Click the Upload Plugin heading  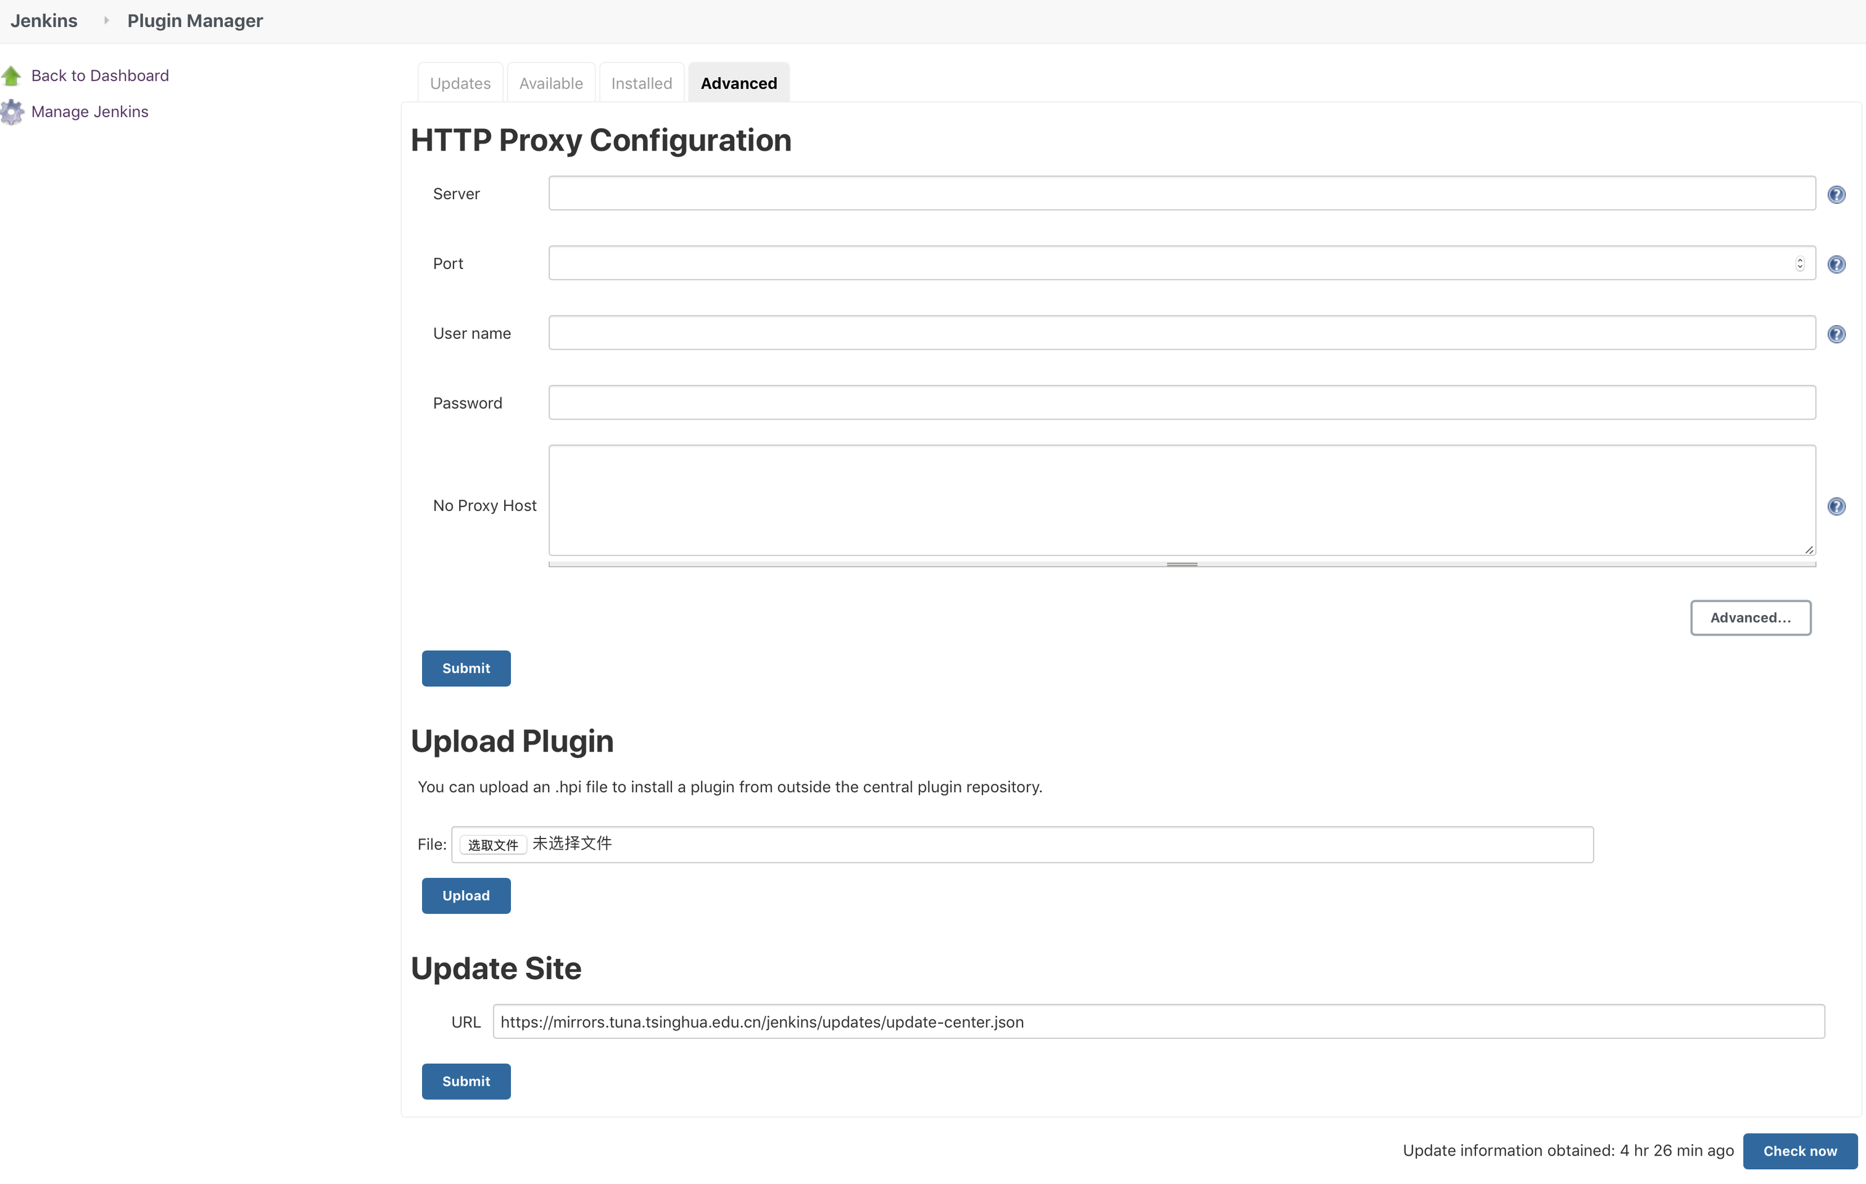pos(512,742)
